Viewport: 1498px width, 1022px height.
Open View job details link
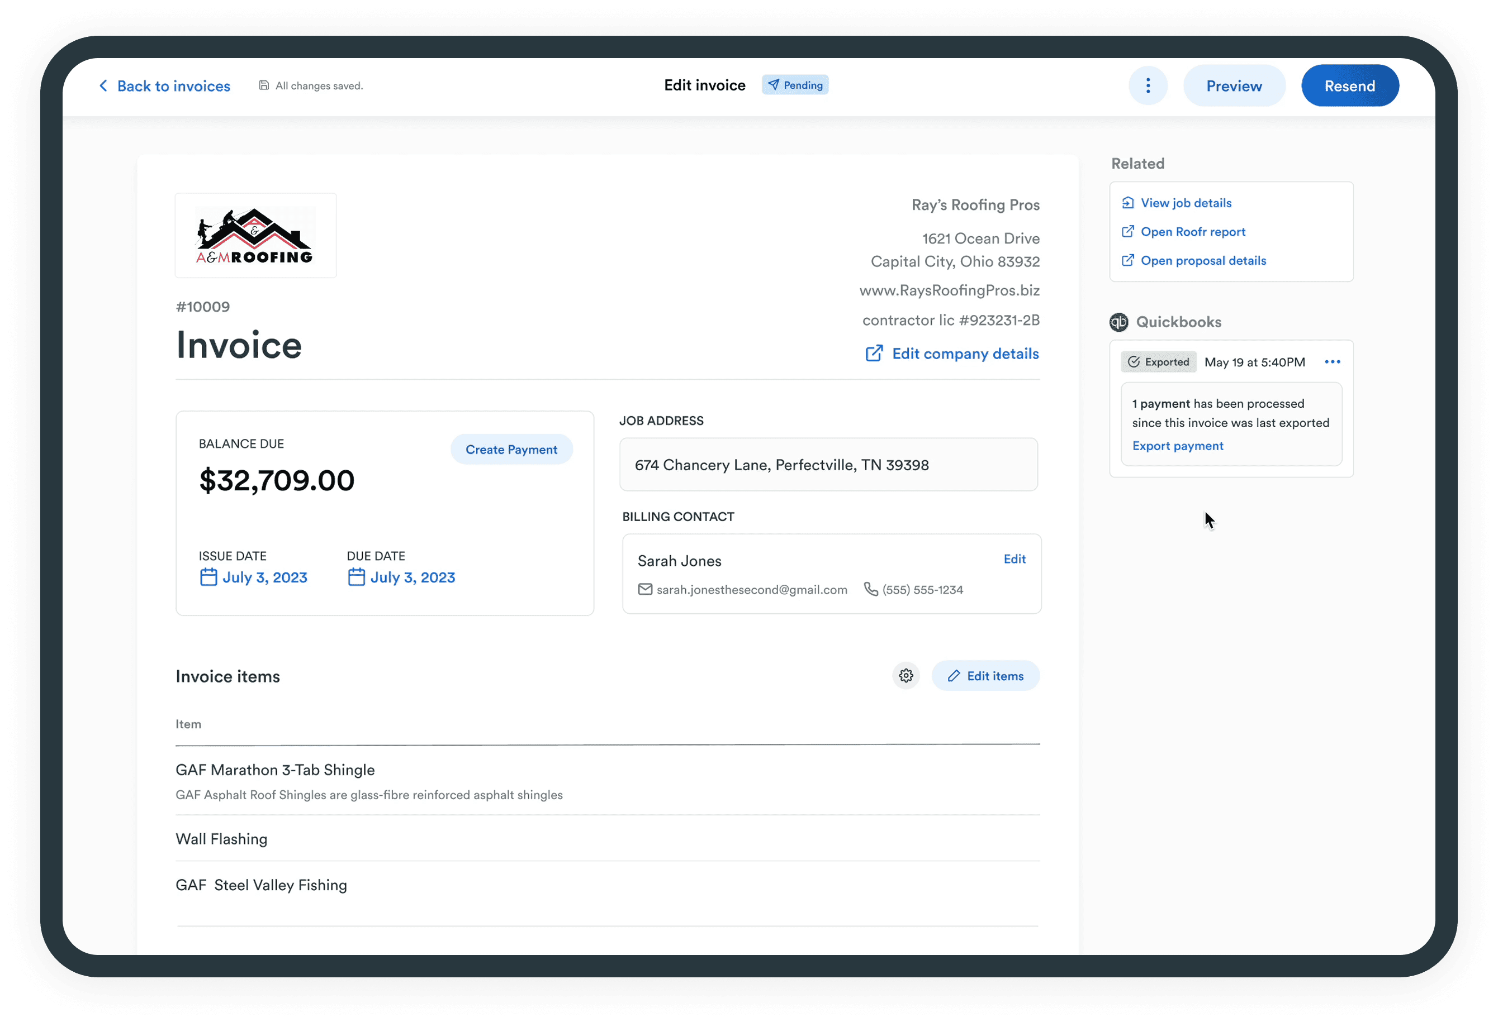point(1186,203)
